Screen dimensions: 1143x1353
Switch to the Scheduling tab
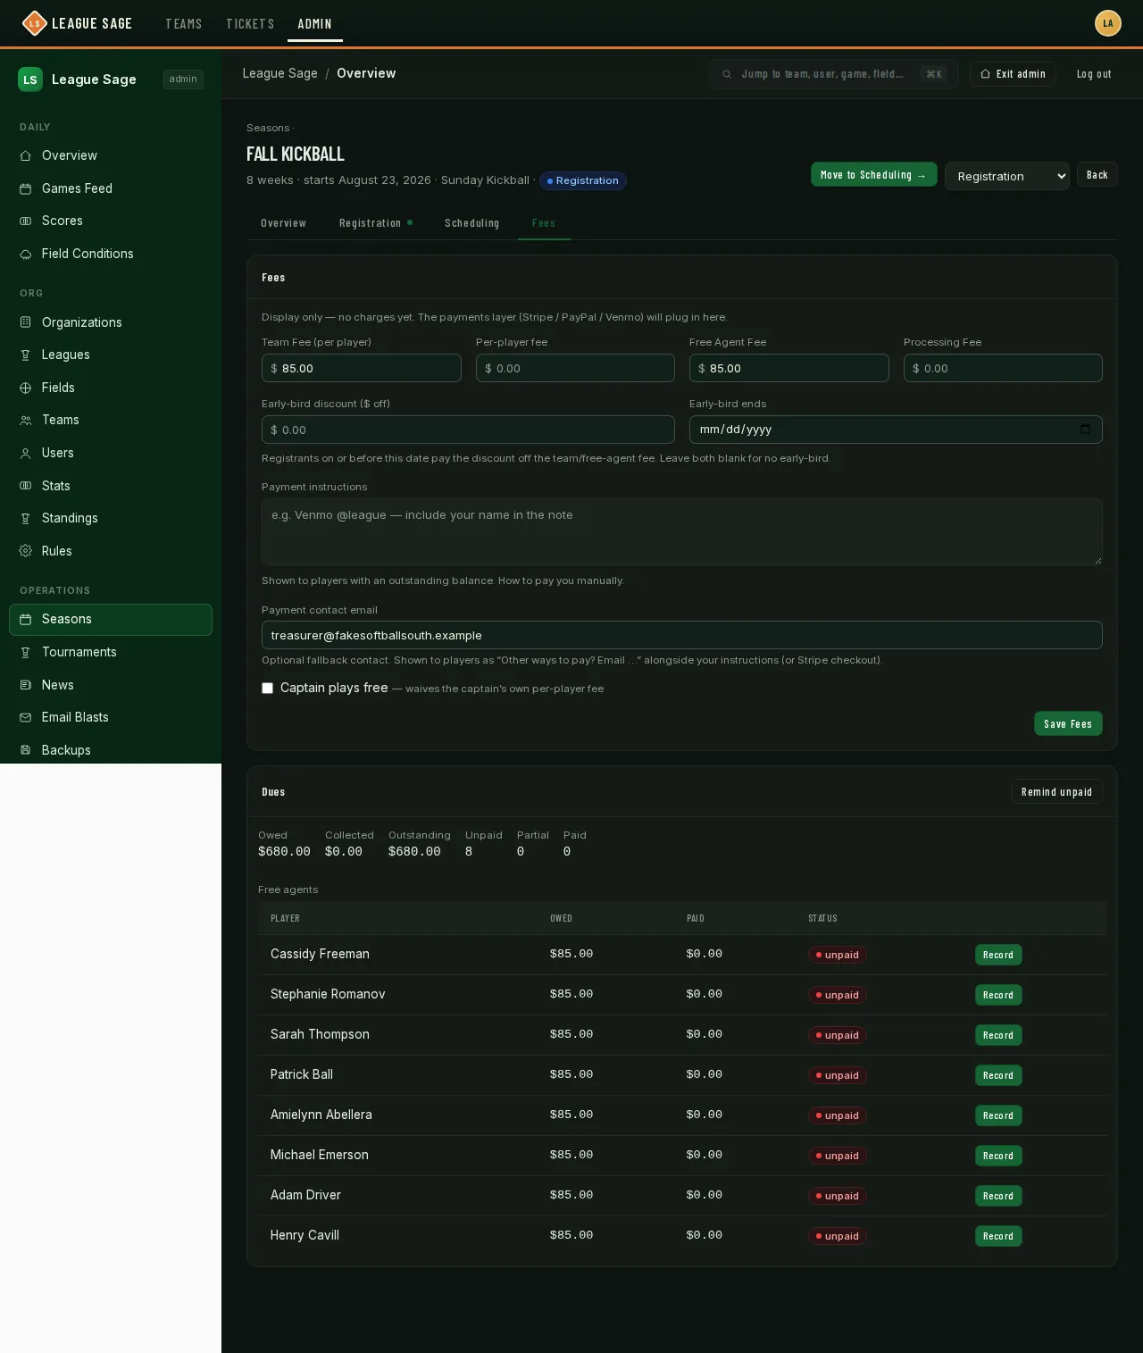pos(471,223)
